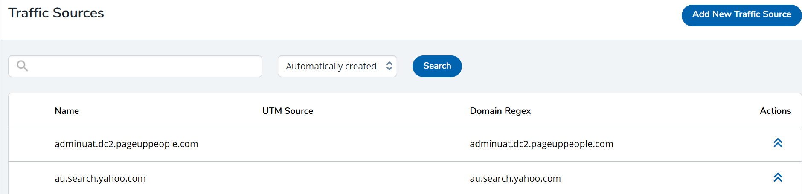
Task: Click the UTM Source column header
Action: tap(288, 111)
